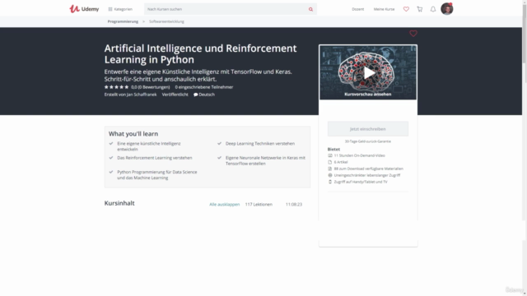The height and width of the screenshot is (296, 527).
Task: Open the Dozent link
Action: click(x=357, y=9)
